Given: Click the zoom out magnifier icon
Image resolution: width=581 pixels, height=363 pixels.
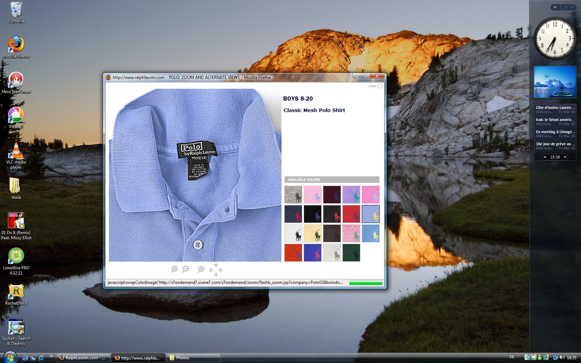Looking at the screenshot, I should pos(186,269).
